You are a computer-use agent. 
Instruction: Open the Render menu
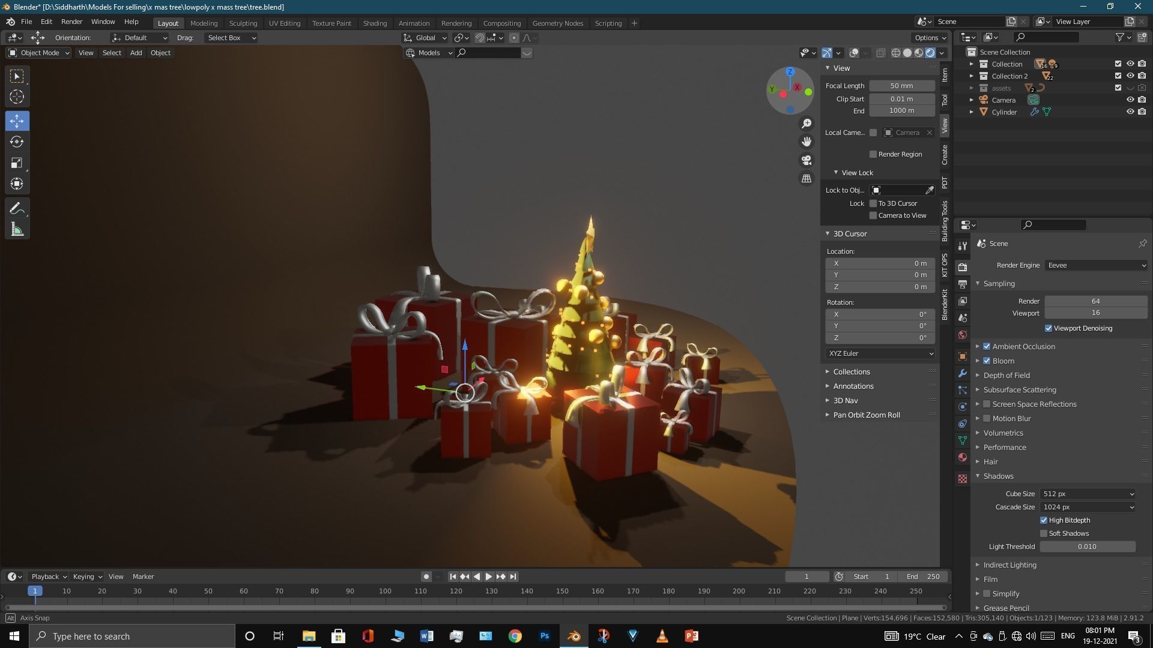[x=71, y=22]
